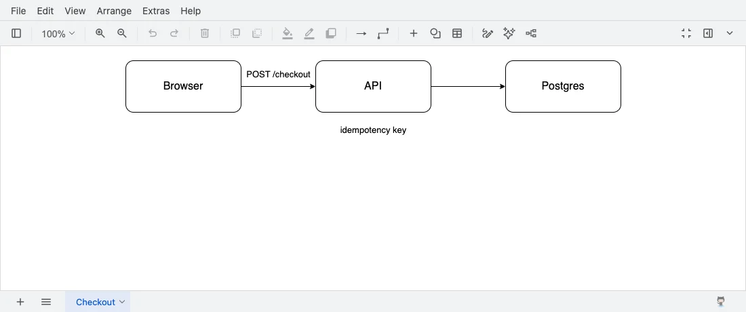The image size is (746, 312).
Task: Select the idempotency key text label
Action: 373,130
